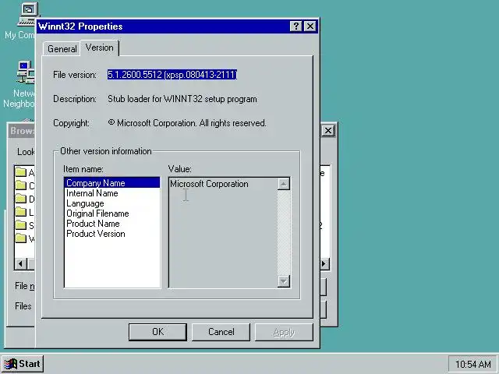The image size is (499, 374).
Task: Click Browse dialog right scroll arrow
Action: (324, 263)
